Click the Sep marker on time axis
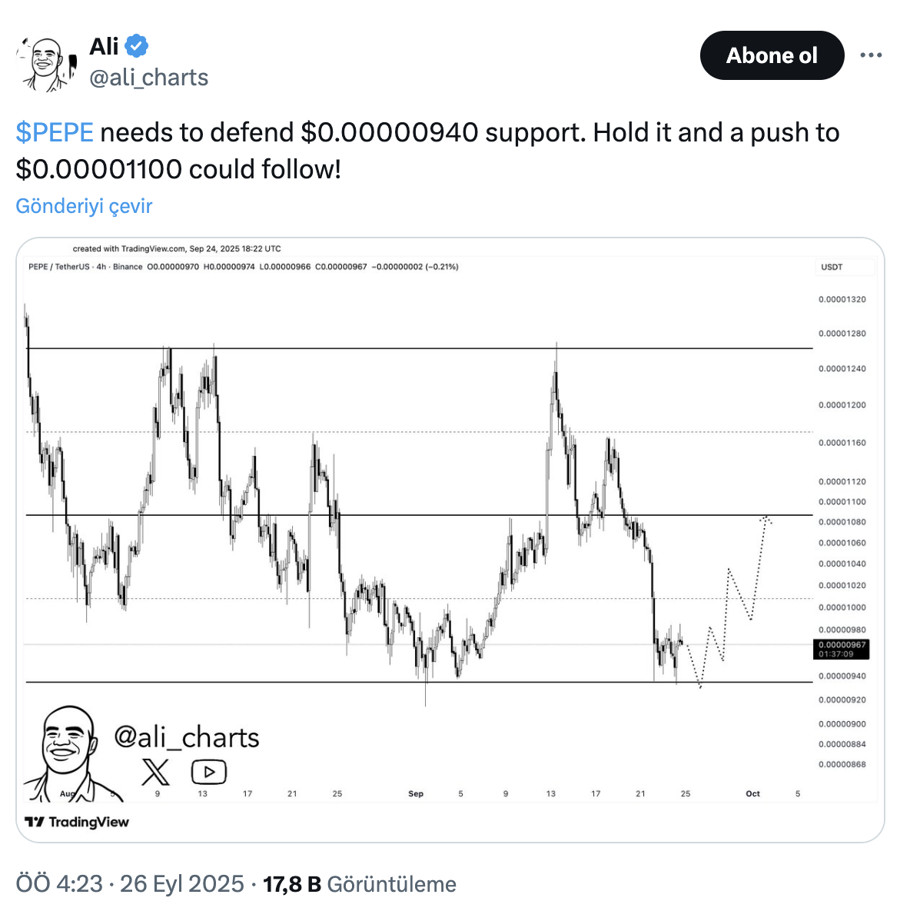 [x=416, y=793]
